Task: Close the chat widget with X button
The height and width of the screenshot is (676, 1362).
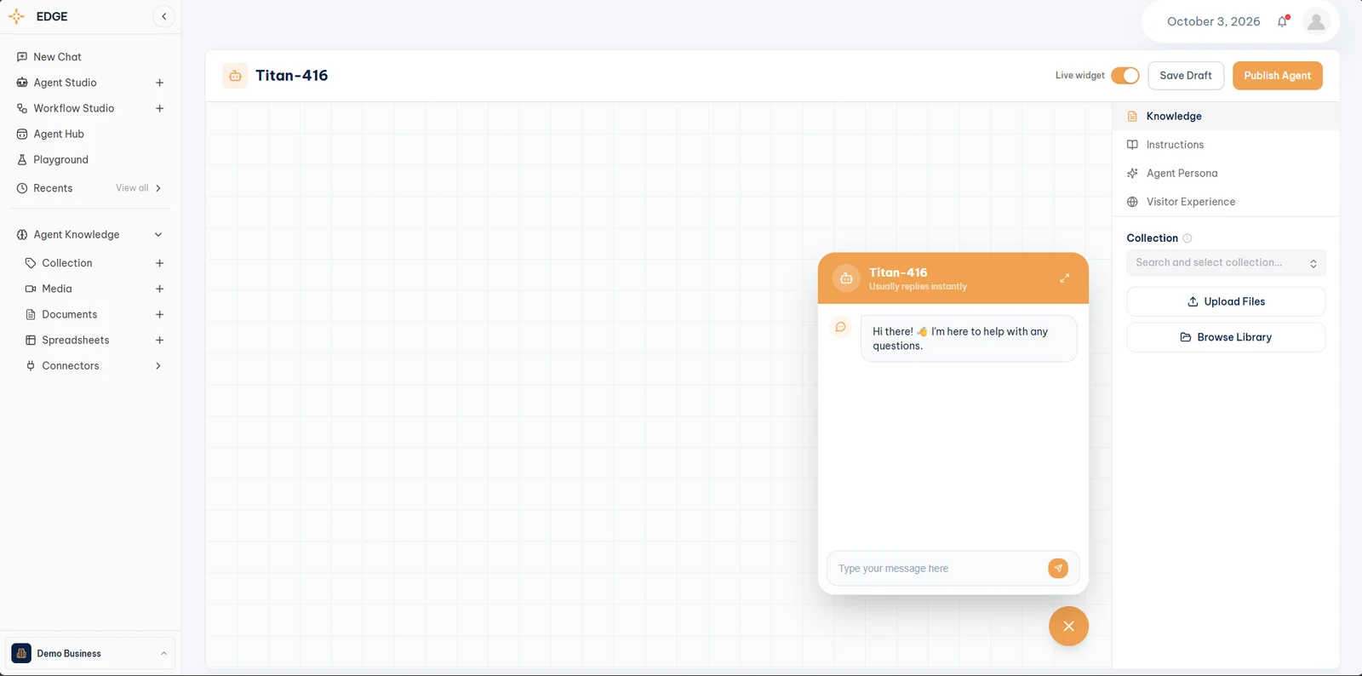Action: [1068, 626]
